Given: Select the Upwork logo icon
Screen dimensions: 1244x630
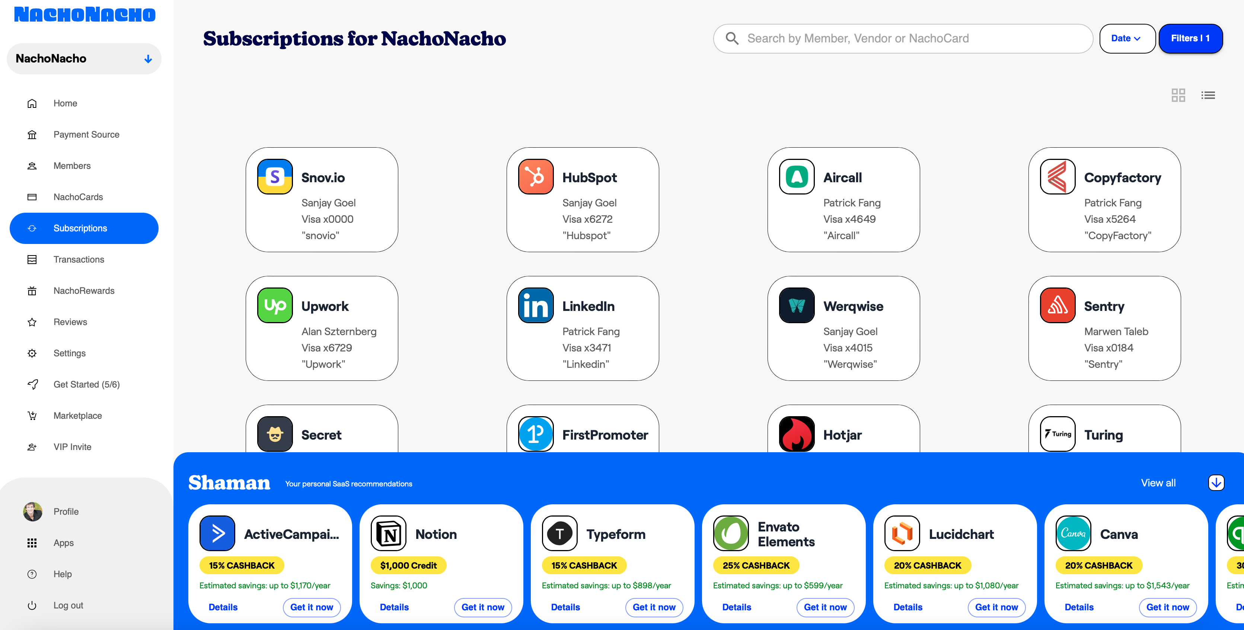Looking at the screenshot, I should [275, 305].
